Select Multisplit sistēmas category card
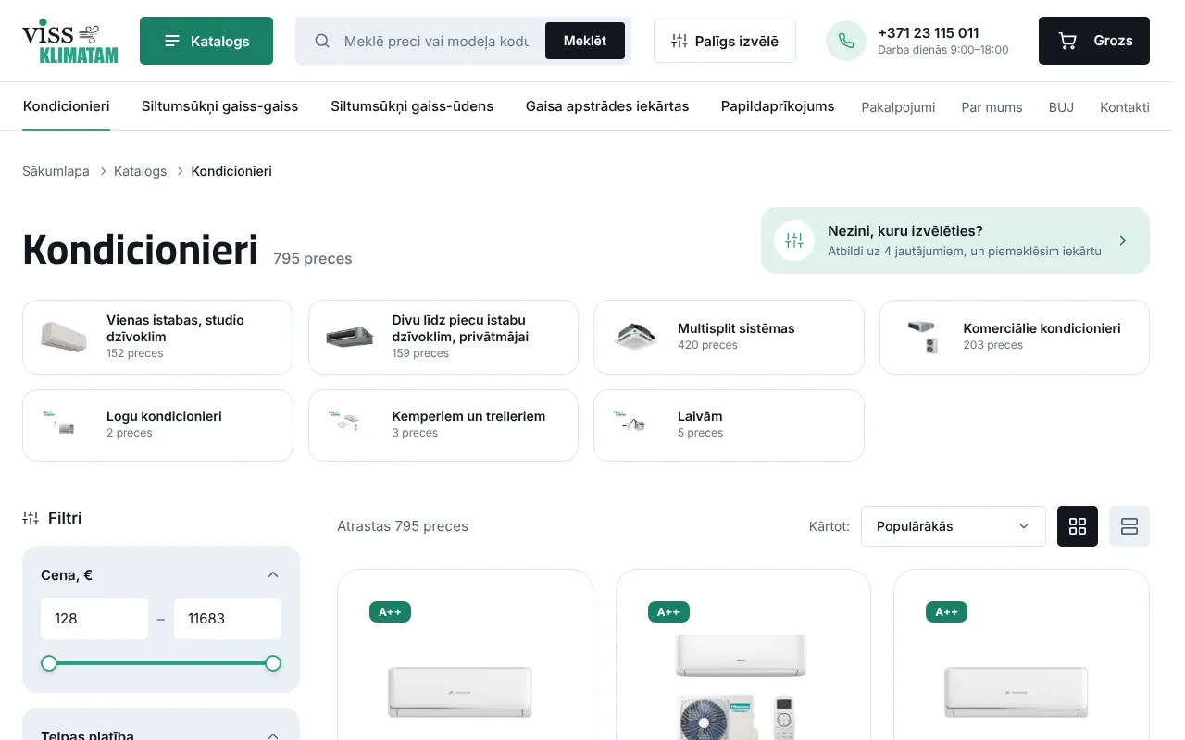The image size is (1185, 740). pos(729,337)
